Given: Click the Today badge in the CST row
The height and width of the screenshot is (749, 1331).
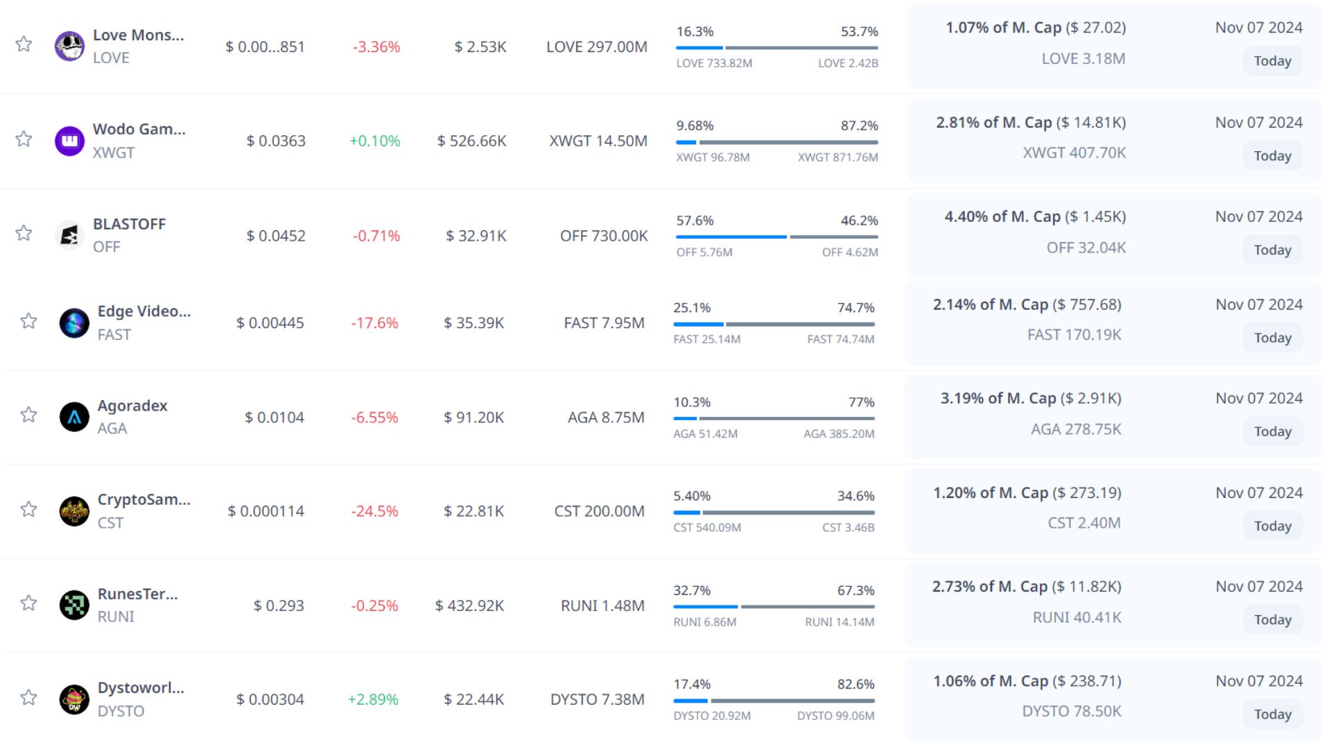Looking at the screenshot, I should coord(1272,526).
